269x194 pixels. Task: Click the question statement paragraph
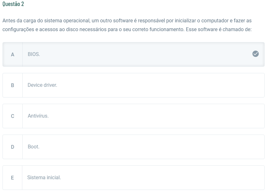click(x=127, y=25)
